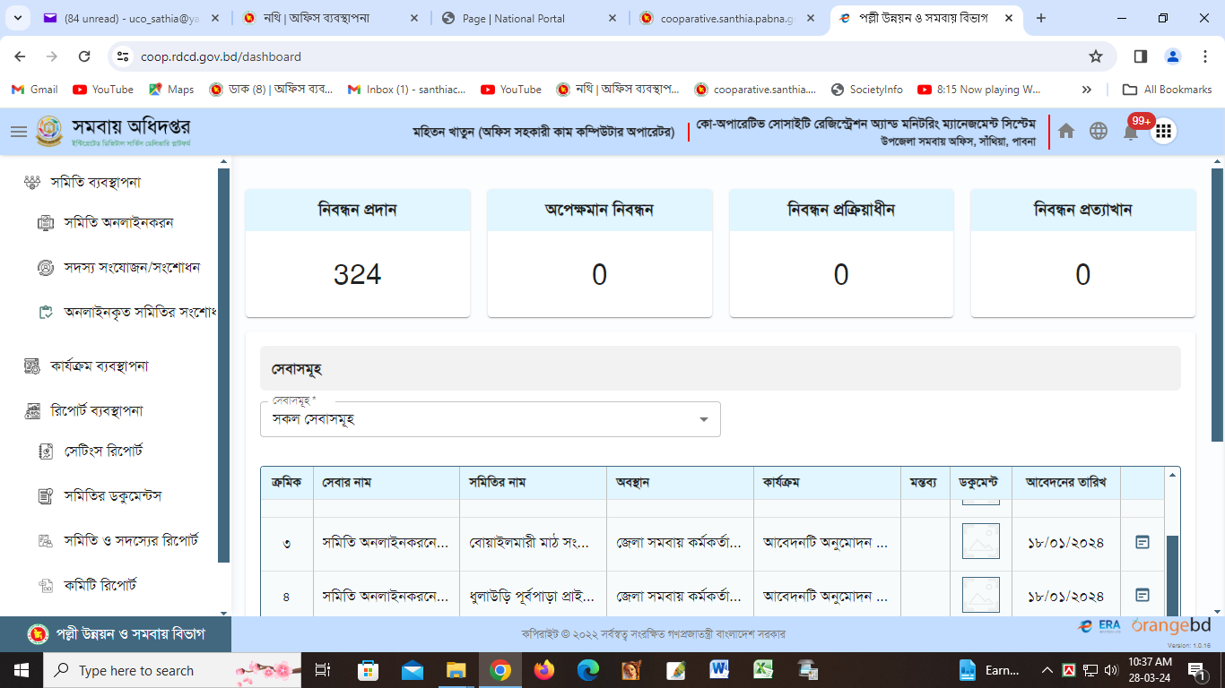Click document thumbnail in row ৩
The height and width of the screenshot is (688, 1225).
click(980, 542)
